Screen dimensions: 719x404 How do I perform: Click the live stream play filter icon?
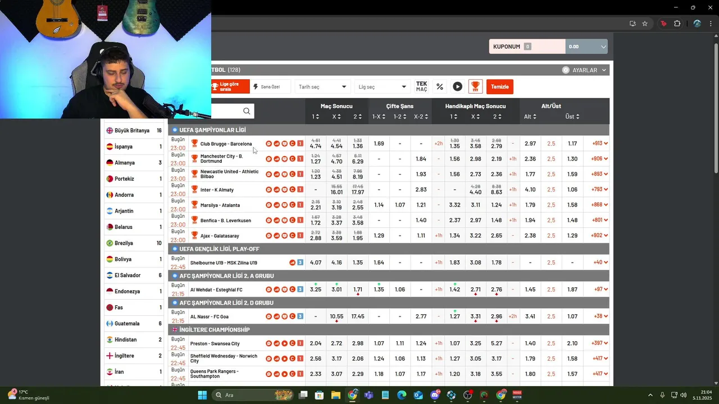click(458, 86)
